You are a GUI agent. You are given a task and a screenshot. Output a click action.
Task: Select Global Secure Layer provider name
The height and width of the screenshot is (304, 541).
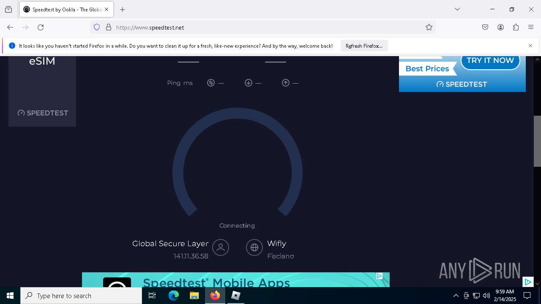(x=170, y=244)
